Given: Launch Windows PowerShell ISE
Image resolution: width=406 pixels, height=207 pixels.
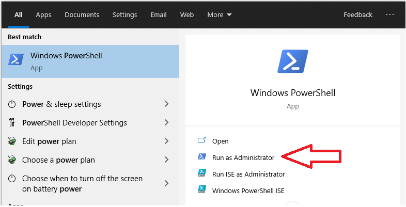Looking at the screenshot, I should click(x=248, y=190).
